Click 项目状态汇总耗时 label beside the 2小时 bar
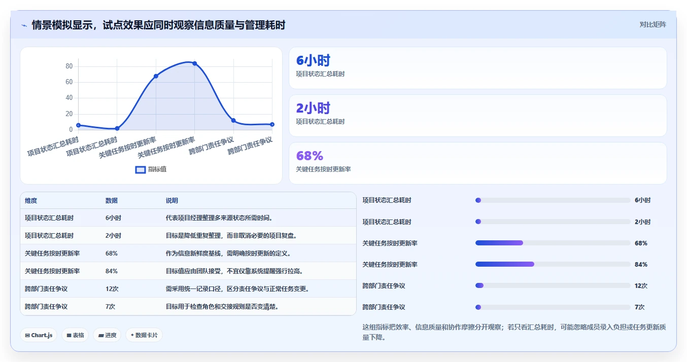 tap(387, 222)
